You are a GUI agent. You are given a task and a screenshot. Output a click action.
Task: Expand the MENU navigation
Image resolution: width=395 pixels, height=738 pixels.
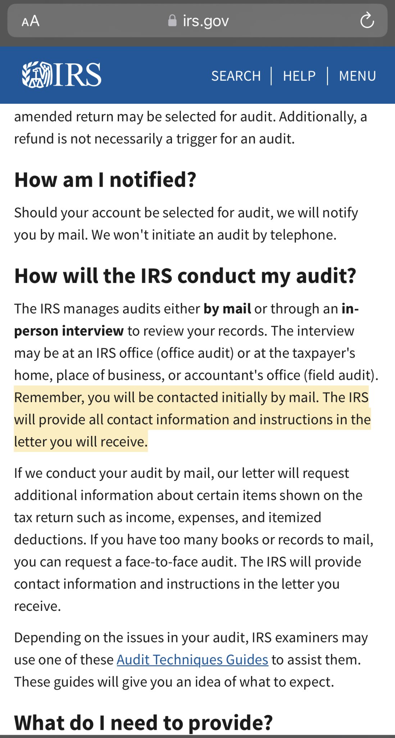[357, 76]
